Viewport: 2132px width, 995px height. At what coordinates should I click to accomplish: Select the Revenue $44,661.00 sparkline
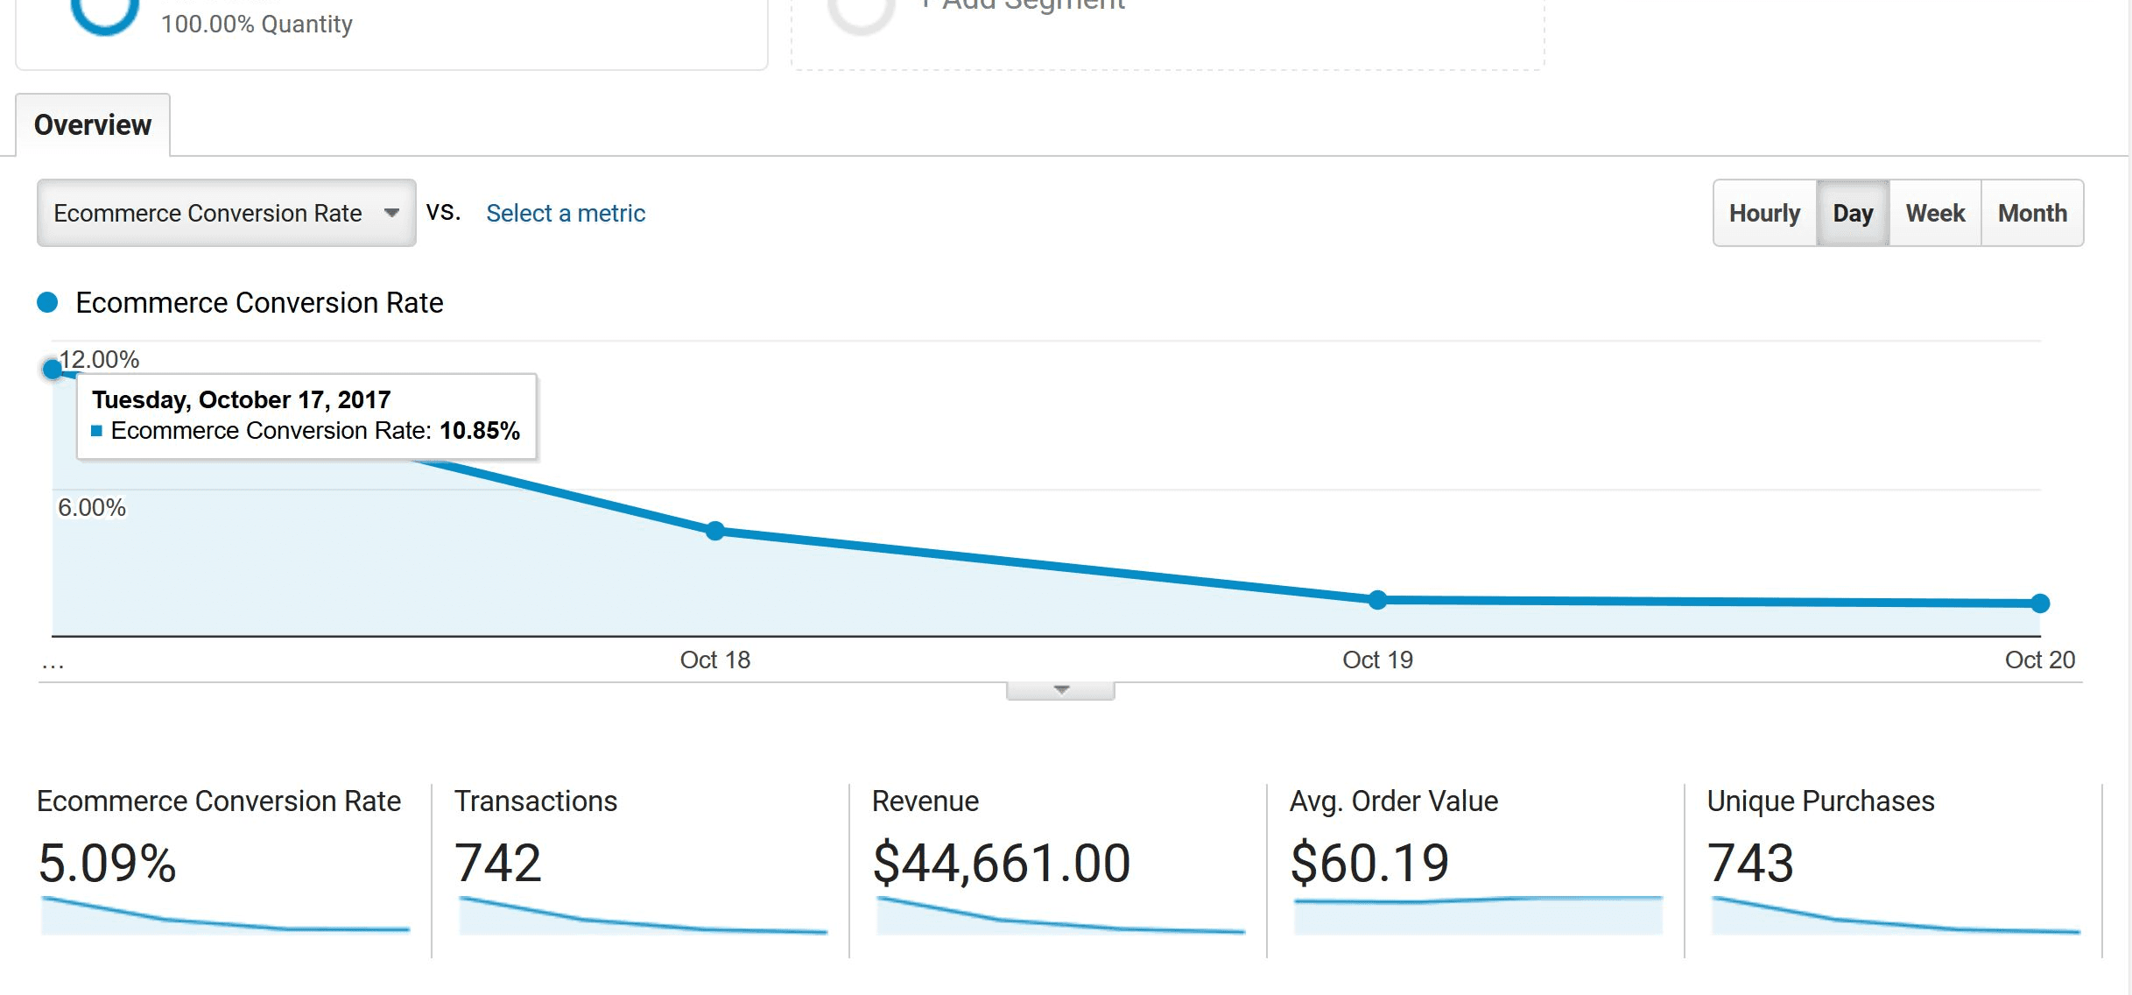[x=1060, y=916]
